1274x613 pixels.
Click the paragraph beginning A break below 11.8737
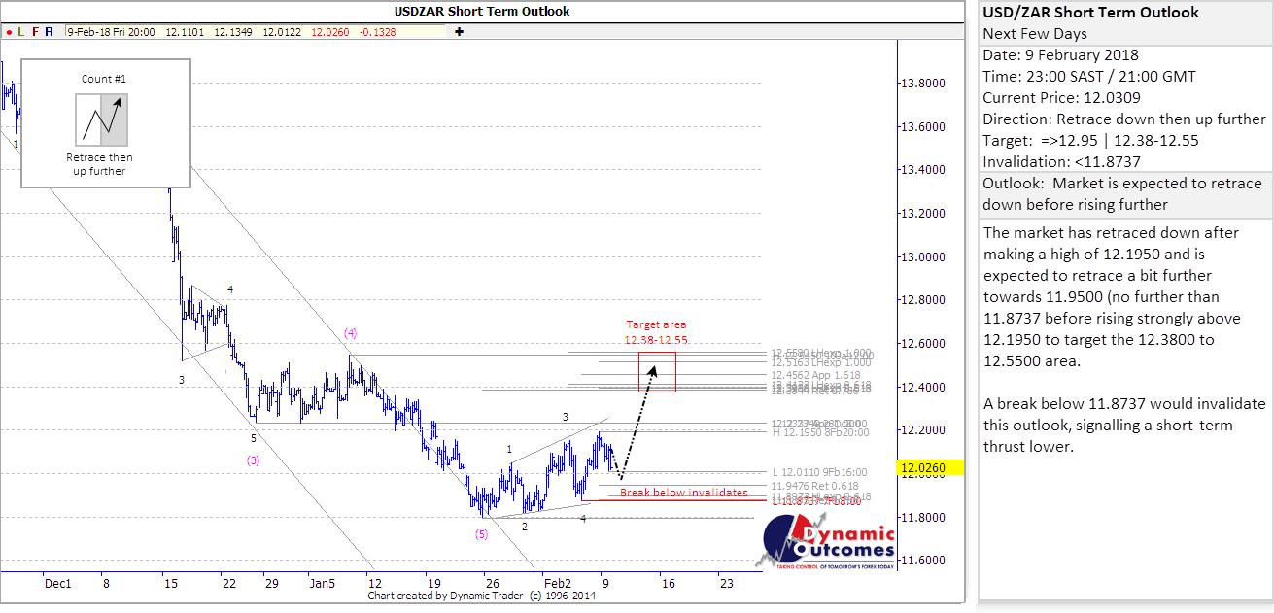pyautogui.click(x=1124, y=426)
